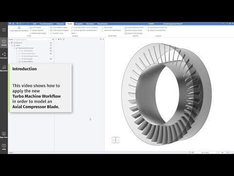Create a Stream Section

37,30
